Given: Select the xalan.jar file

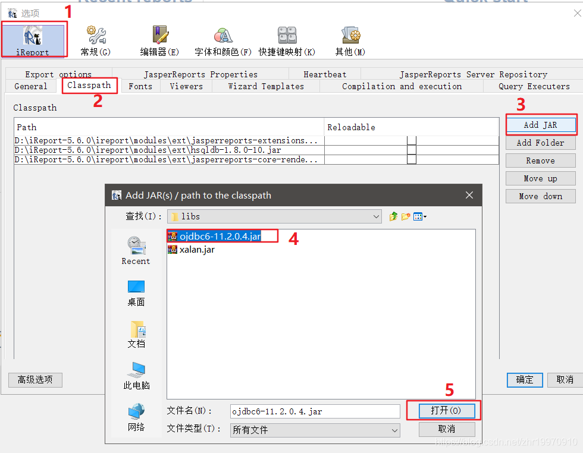Looking at the screenshot, I should pyautogui.click(x=192, y=249).
